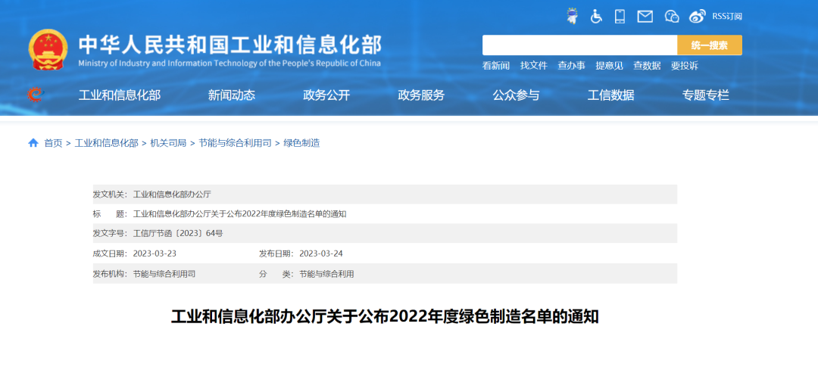
Task: Select the 找文件 search shortcut
Action: pyautogui.click(x=534, y=66)
